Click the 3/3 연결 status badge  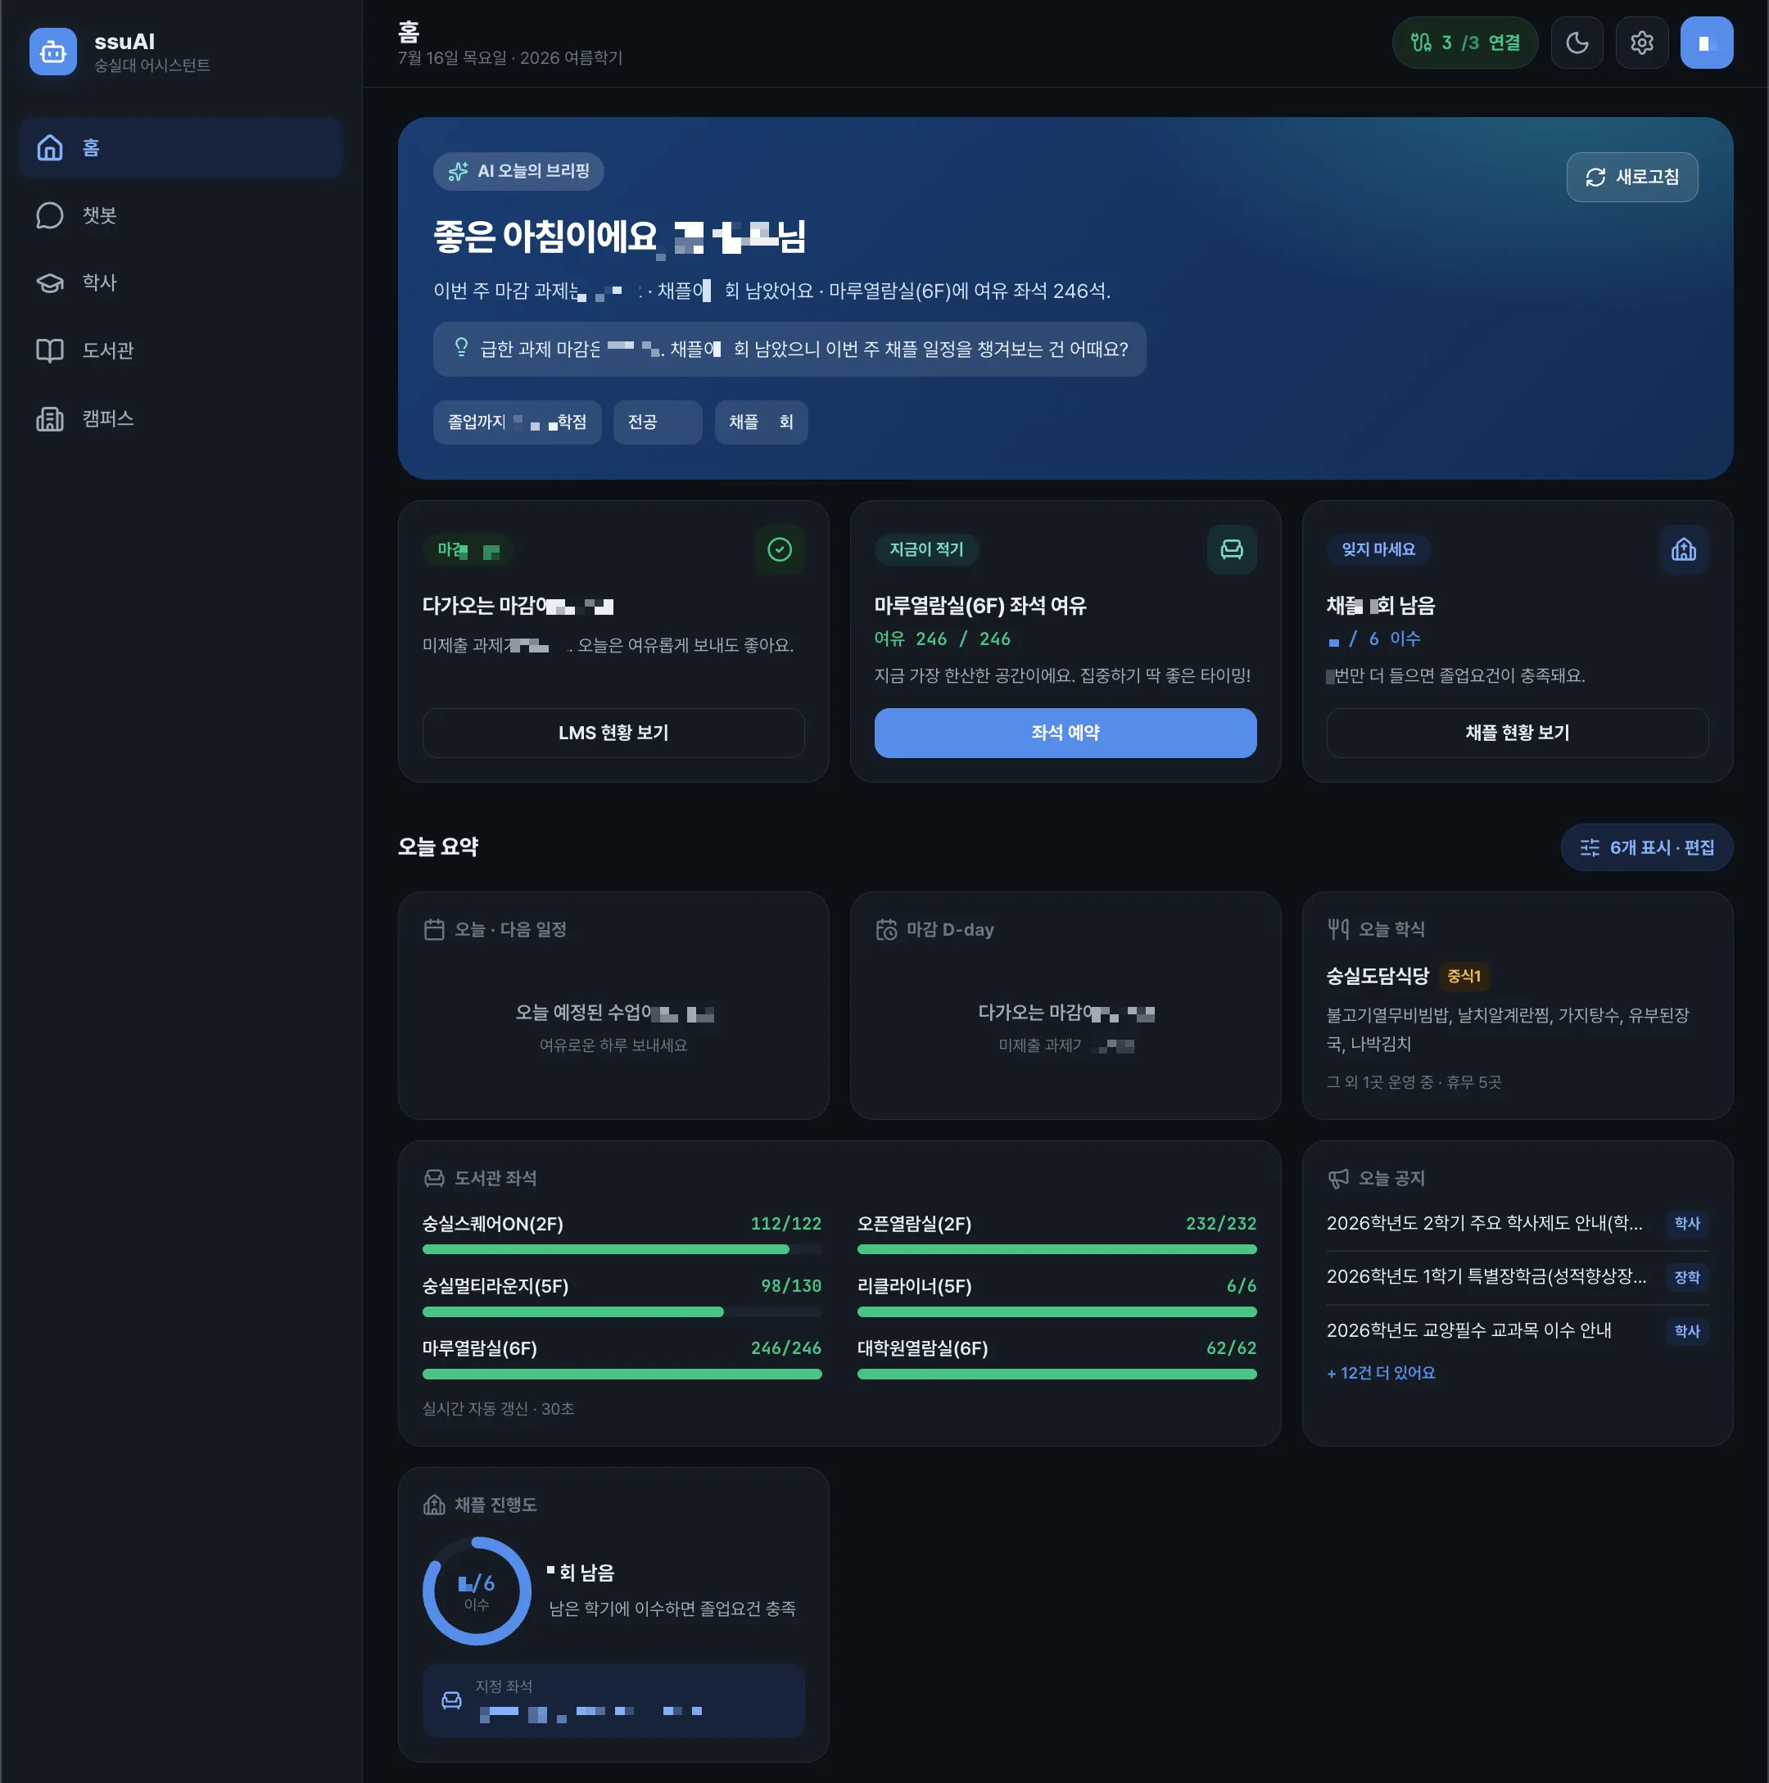(1464, 43)
